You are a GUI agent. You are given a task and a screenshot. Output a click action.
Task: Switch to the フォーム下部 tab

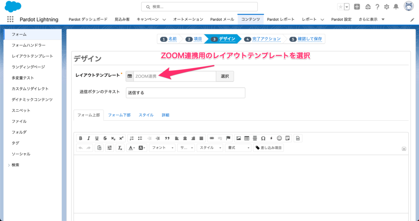tap(119, 115)
